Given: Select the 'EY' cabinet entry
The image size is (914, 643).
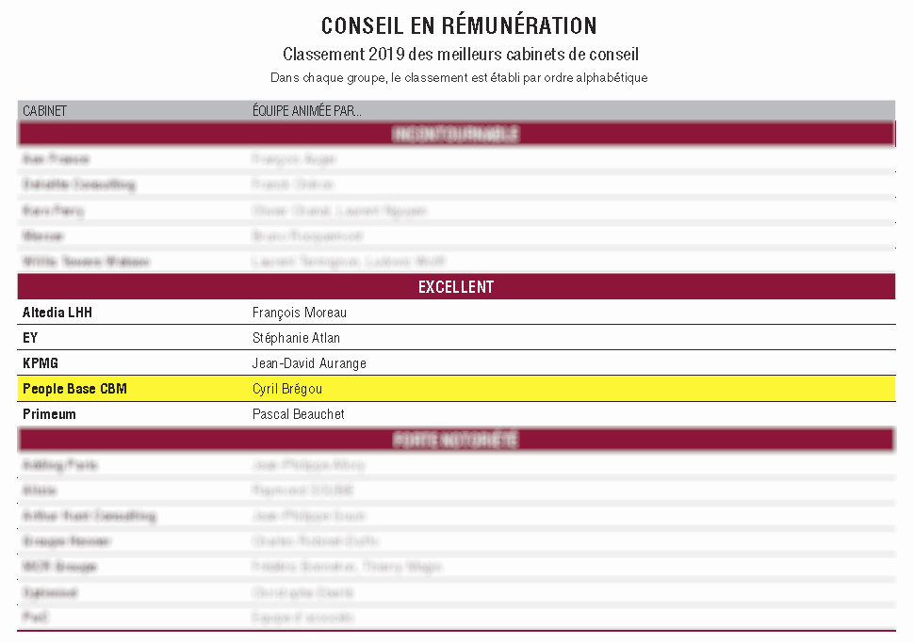Looking at the screenshot, I should pyautogui.click(x=30, y=338).
